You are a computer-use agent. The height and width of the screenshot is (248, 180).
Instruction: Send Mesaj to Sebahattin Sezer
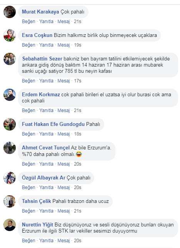(63, 81)
